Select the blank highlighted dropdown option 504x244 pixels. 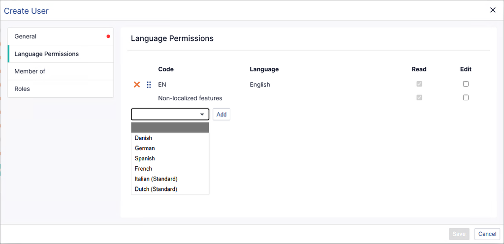[x=170, y=127]
